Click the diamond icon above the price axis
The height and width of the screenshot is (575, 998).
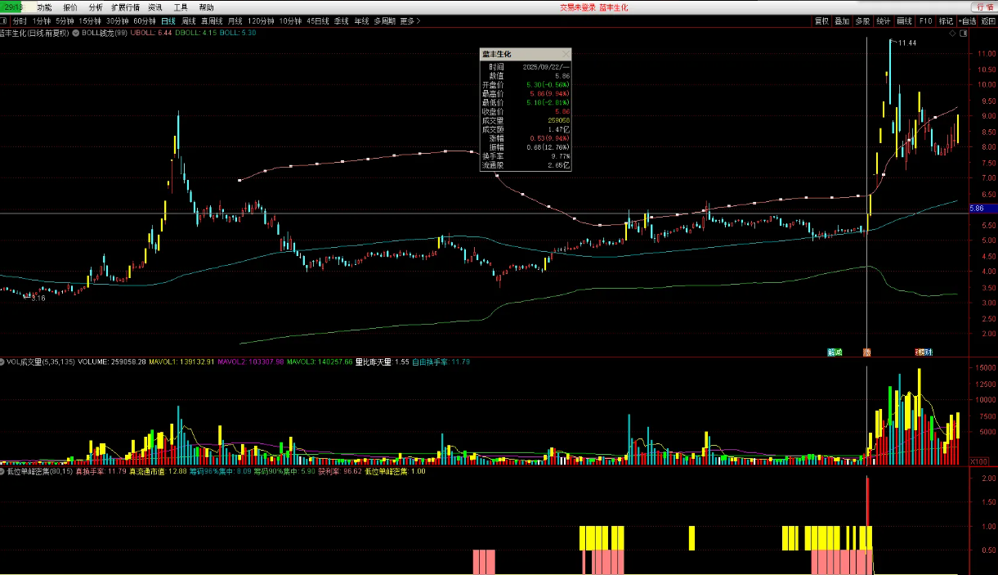(952, 34)
